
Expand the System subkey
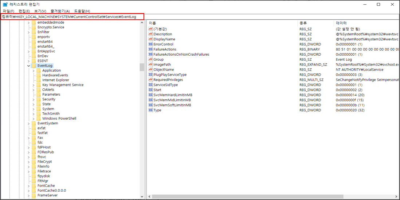click(x=34, y=109)
